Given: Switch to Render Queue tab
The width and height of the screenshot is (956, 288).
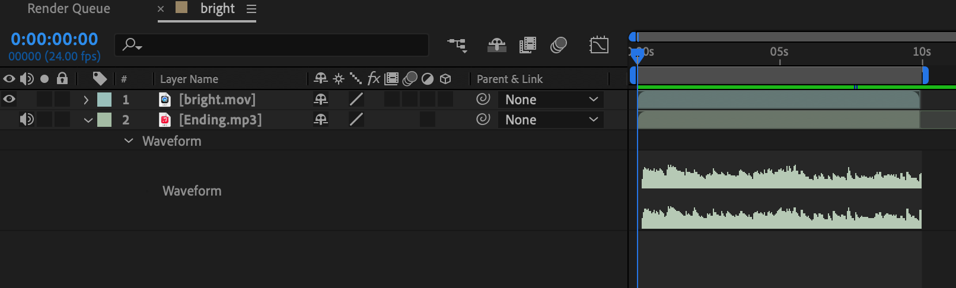Looking at the screenshot, I should pos(69,9).
